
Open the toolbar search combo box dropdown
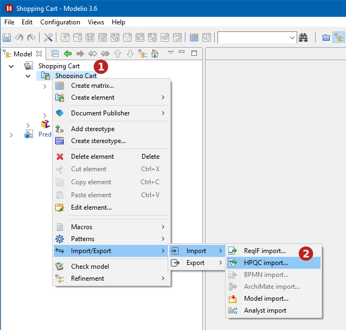[x=292, y=37]
